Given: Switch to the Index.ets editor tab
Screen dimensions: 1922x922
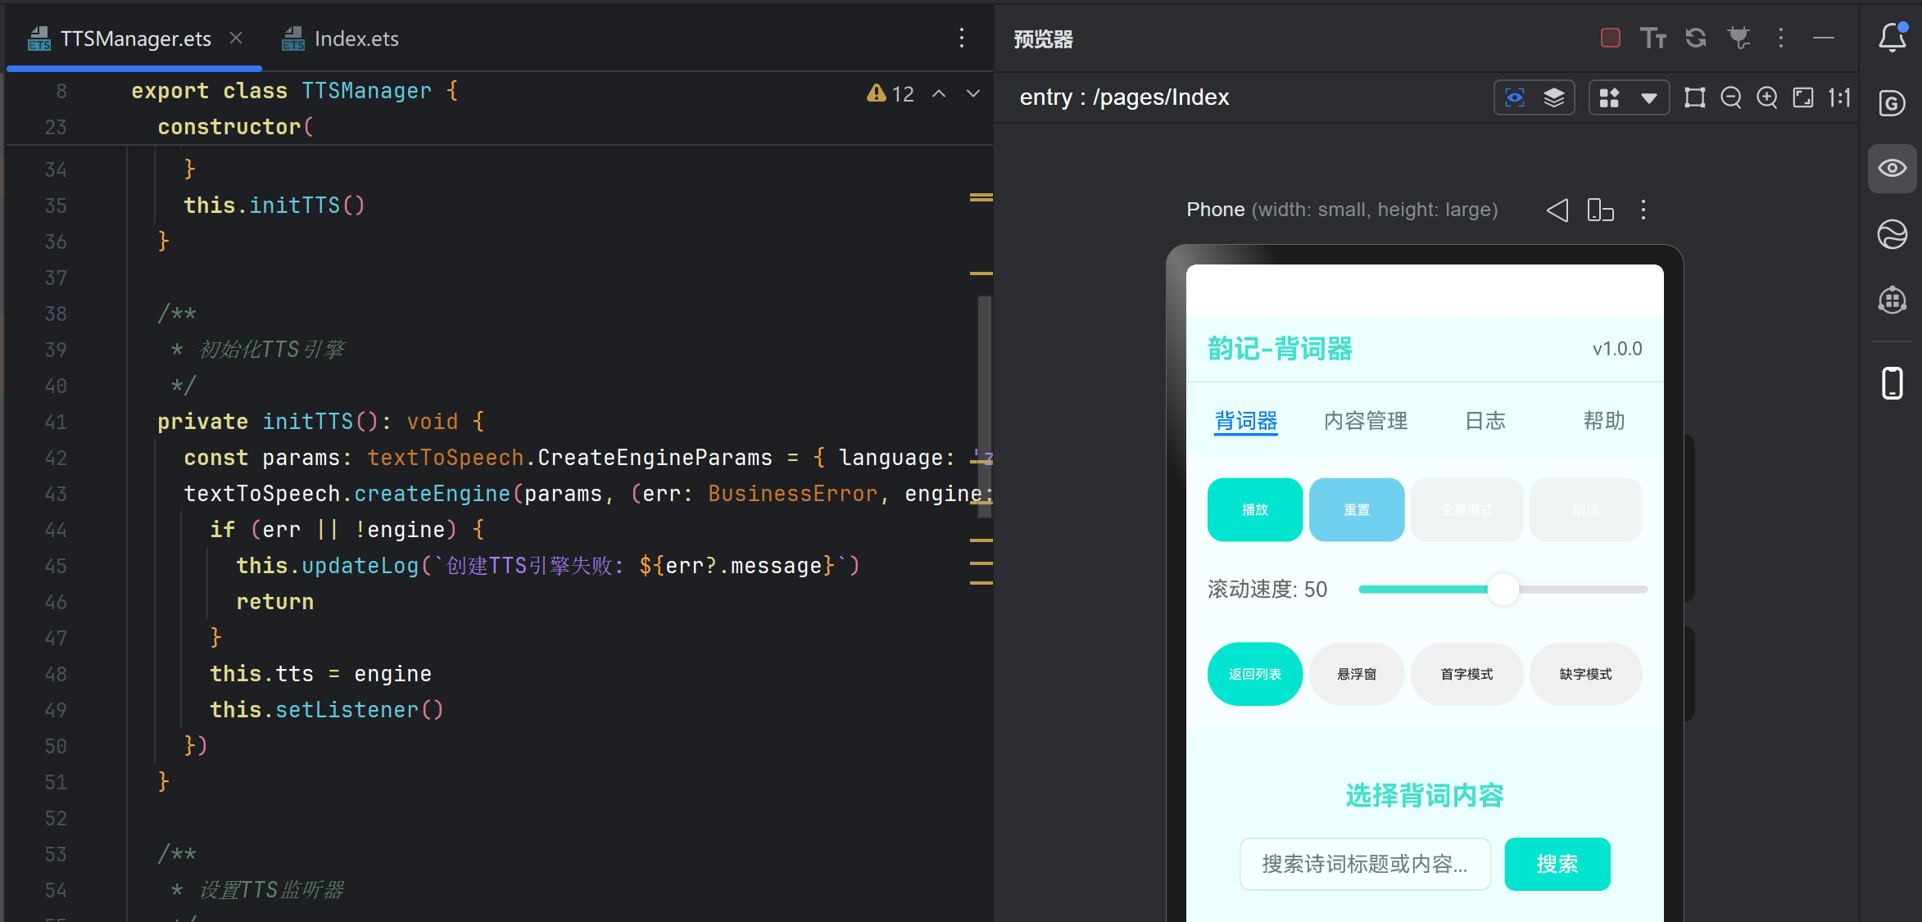Looking at the screenshot, I should click(356, 38).
